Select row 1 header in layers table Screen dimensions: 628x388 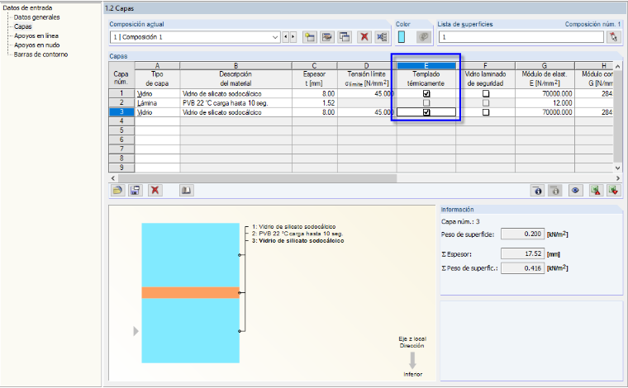121,93
